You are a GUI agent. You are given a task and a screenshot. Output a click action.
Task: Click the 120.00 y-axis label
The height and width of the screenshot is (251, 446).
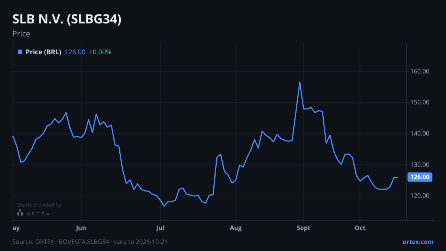[421, 196]
